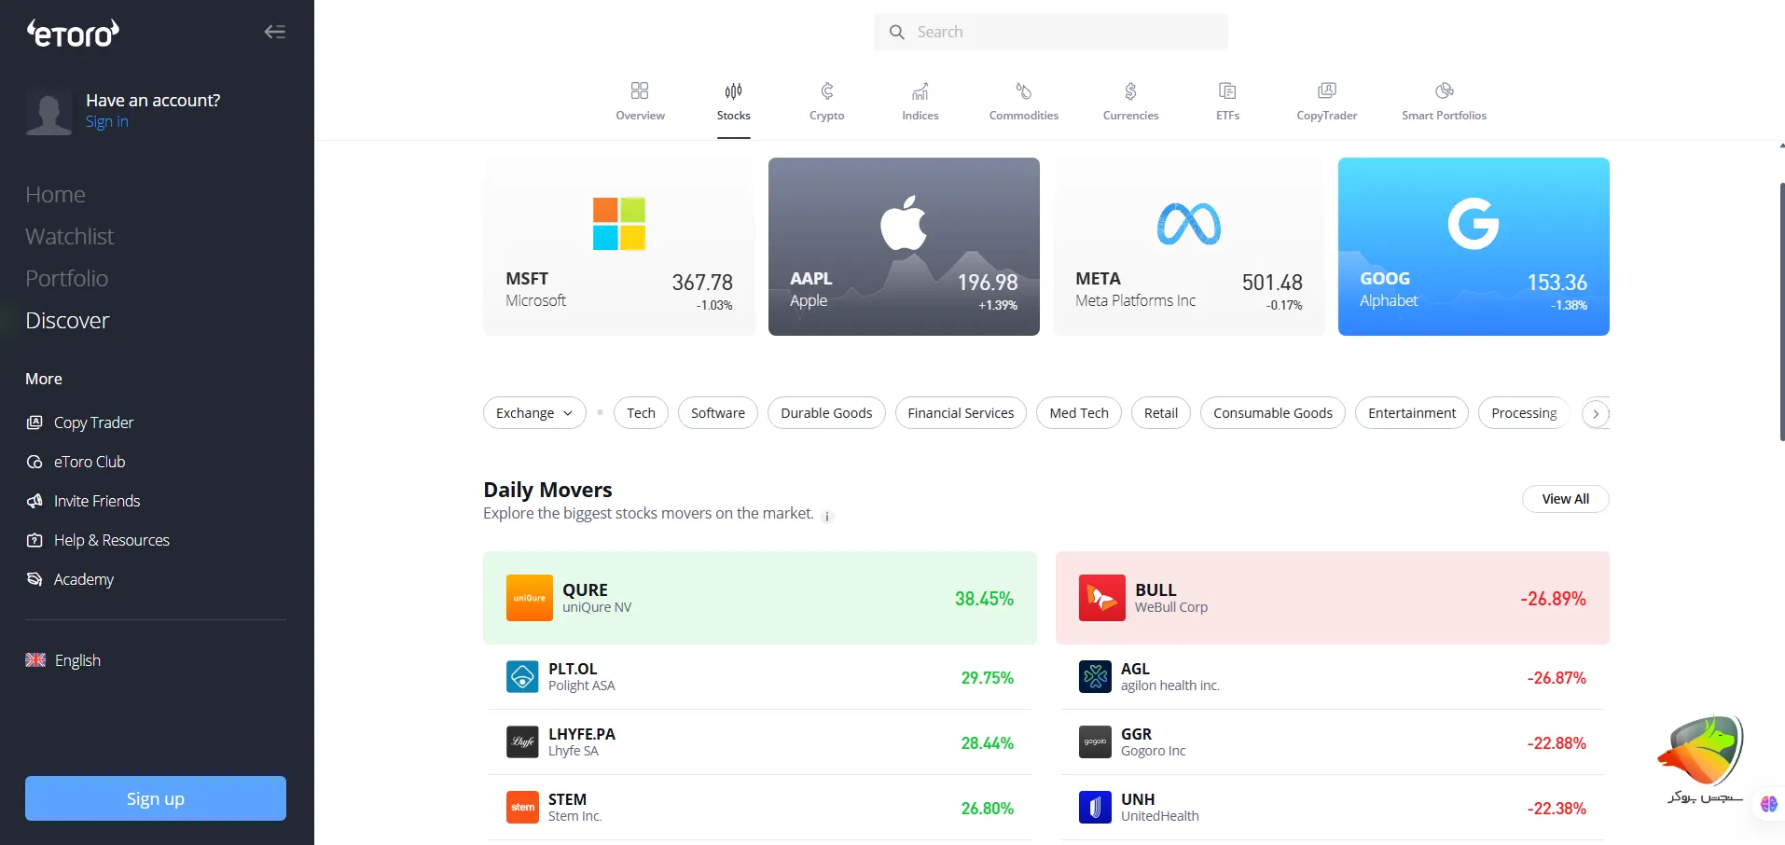
Task: Expand more sector filters with the right chevron
Action: pyautogui.click(x=1595, y=413)
